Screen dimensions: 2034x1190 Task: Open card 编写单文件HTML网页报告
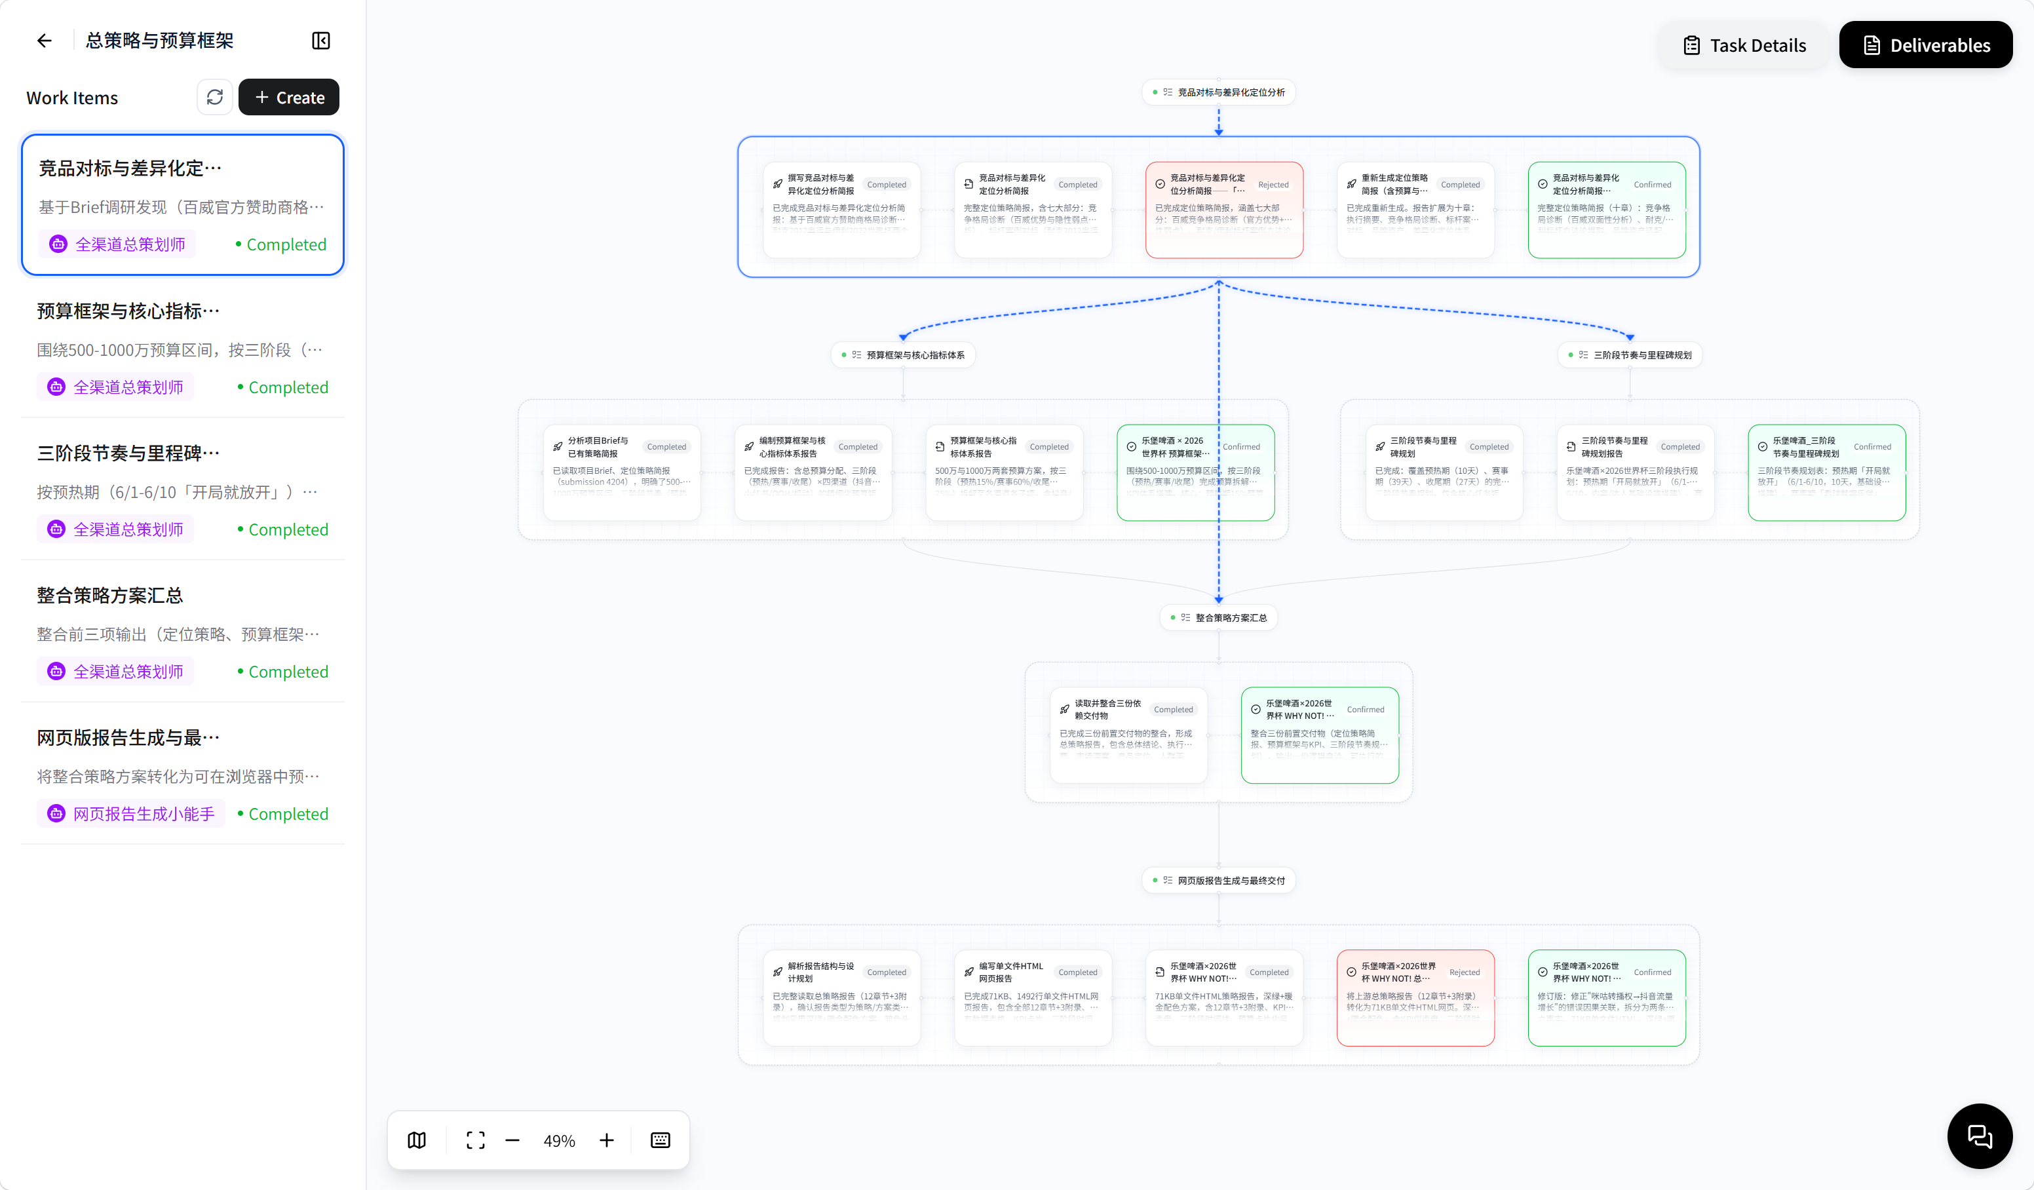(x=1033, y=998)
